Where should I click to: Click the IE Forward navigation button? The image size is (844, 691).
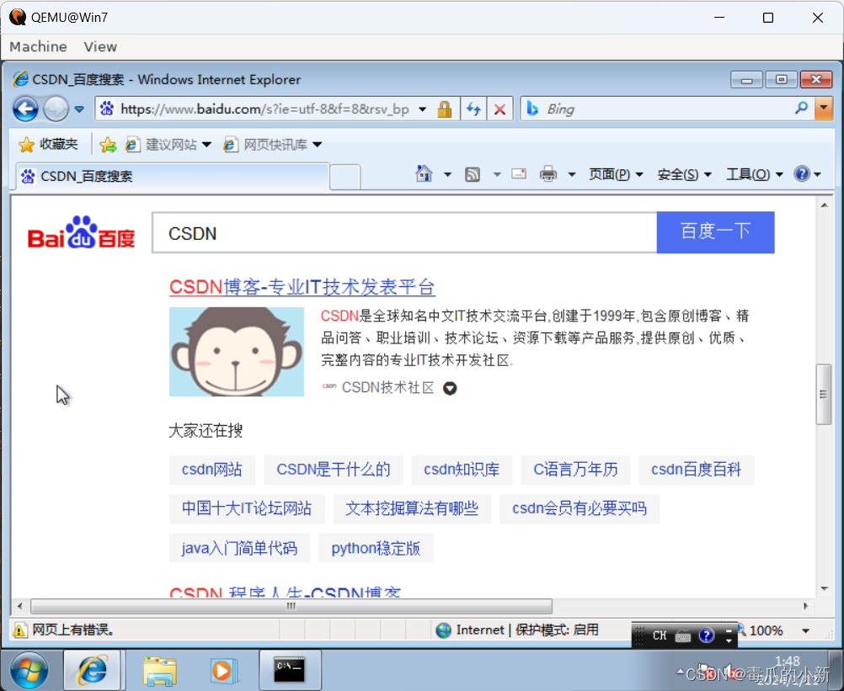[56, 109]
